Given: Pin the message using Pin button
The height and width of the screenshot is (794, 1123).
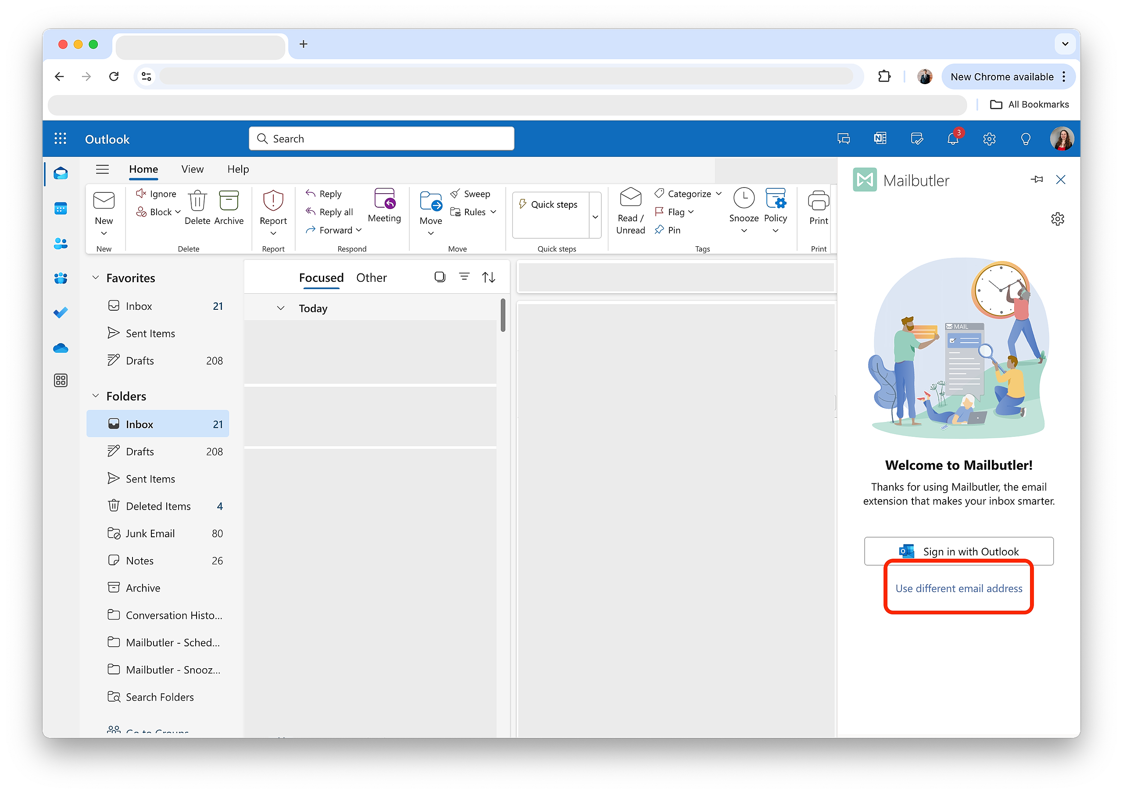Looking at the screenshot, I should click(668, 230).
